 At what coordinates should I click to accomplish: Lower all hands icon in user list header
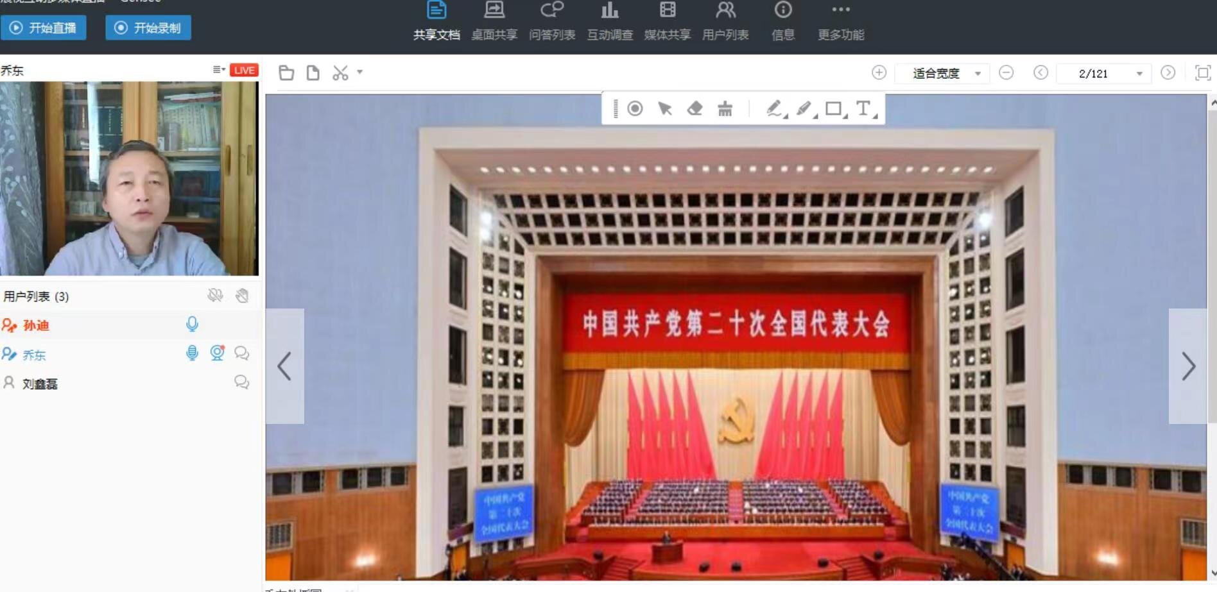coord(242,295)
